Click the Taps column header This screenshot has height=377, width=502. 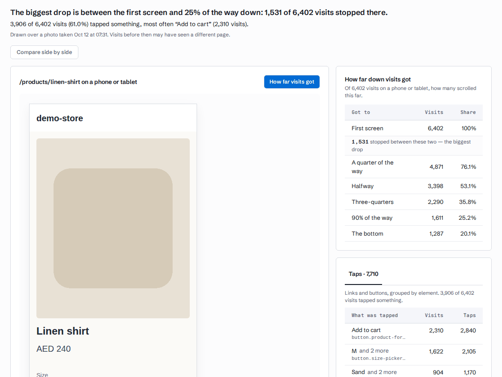coord(470,315)
